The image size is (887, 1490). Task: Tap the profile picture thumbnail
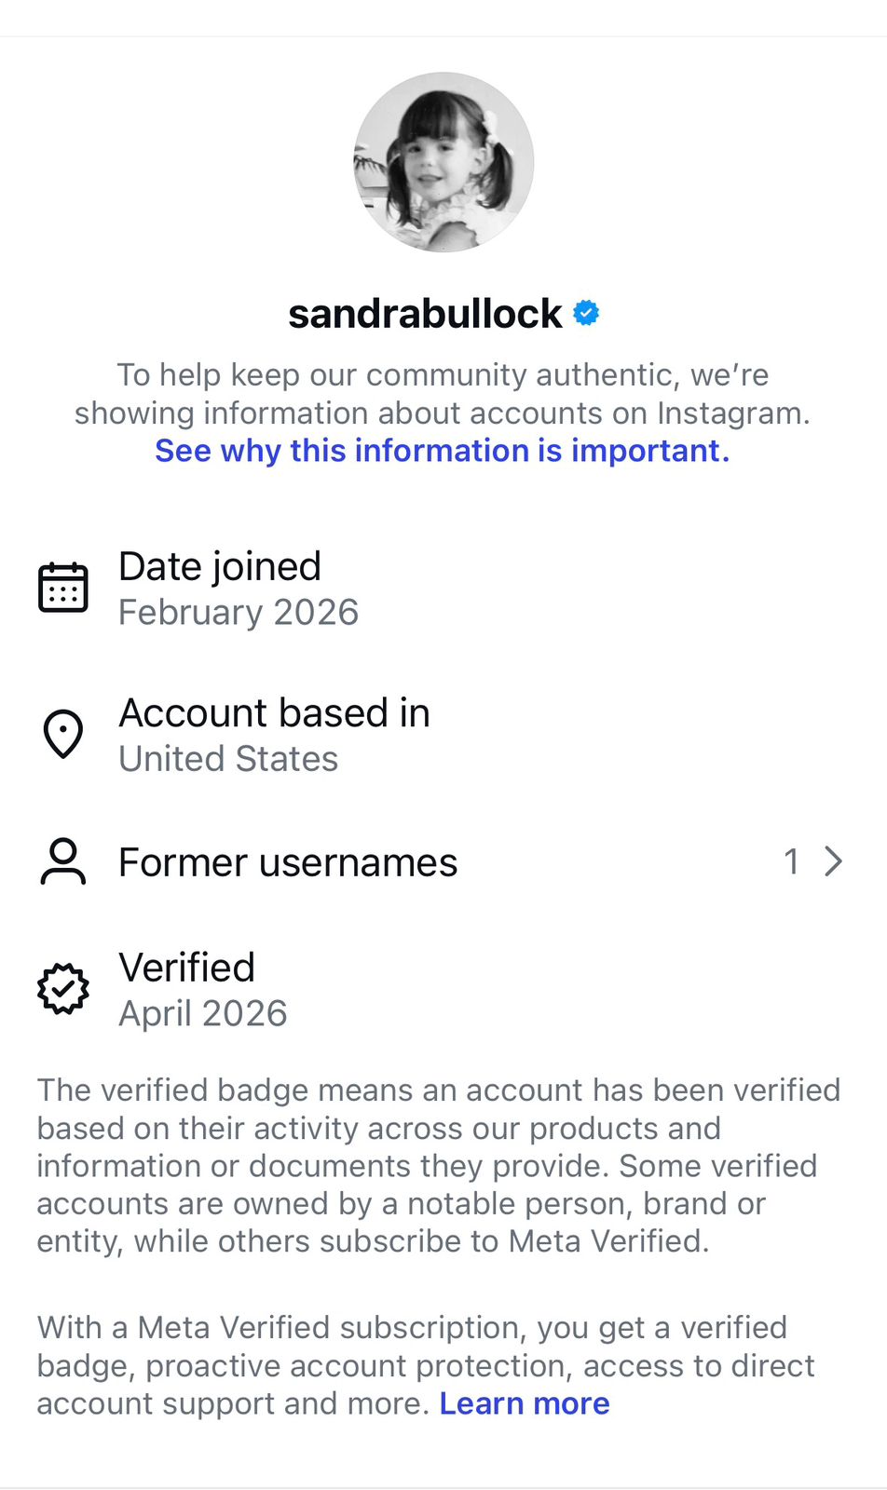[x=443, y=163]
